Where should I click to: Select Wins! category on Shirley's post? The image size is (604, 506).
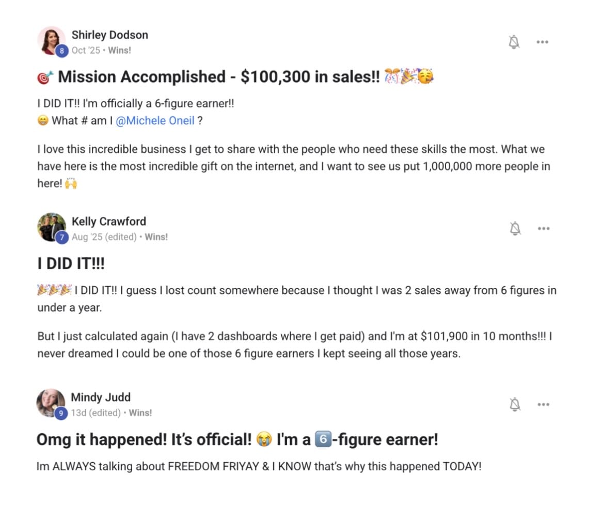tap(119, 51)
